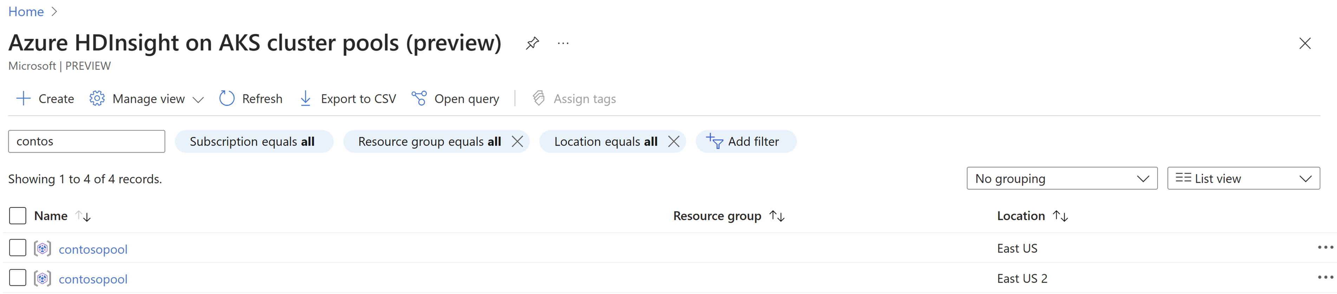Image resolution: width=1337 pixels, height=294 pixels.
Task: Select the contosopool row in East US
Action: point(18,248)
